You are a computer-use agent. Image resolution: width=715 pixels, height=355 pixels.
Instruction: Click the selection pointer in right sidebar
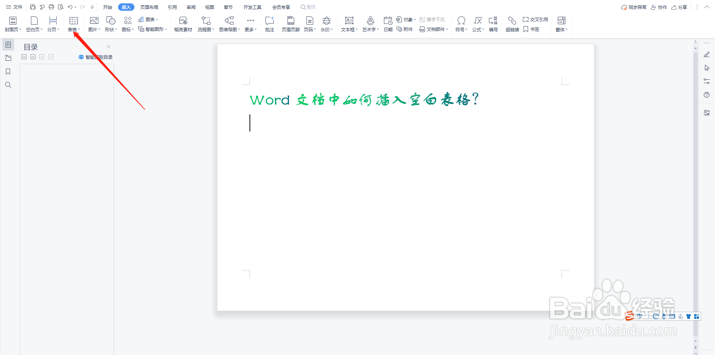click(x=707, y=68)
